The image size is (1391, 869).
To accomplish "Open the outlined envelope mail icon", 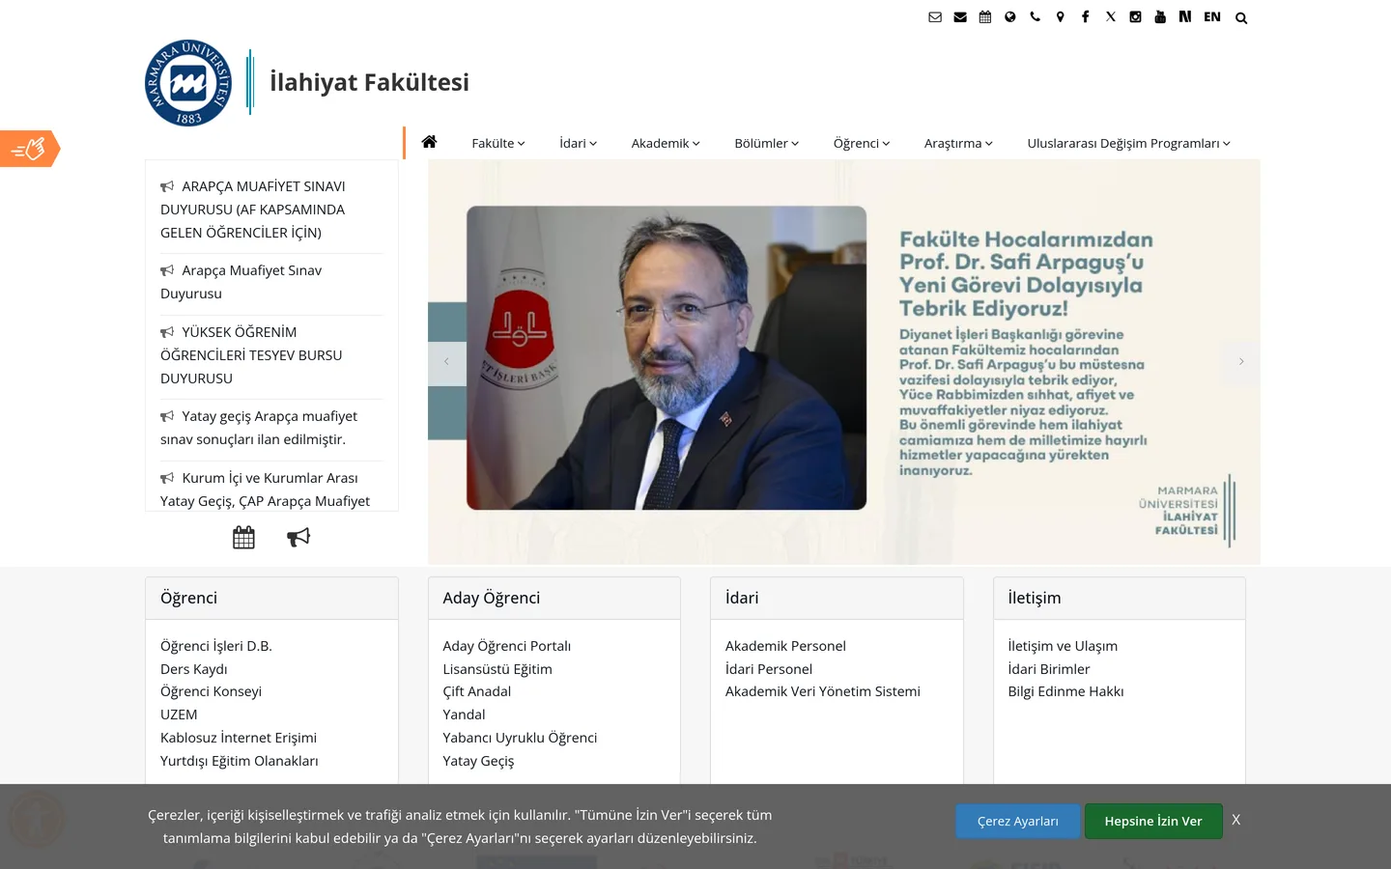I will [x=935, y=17].
